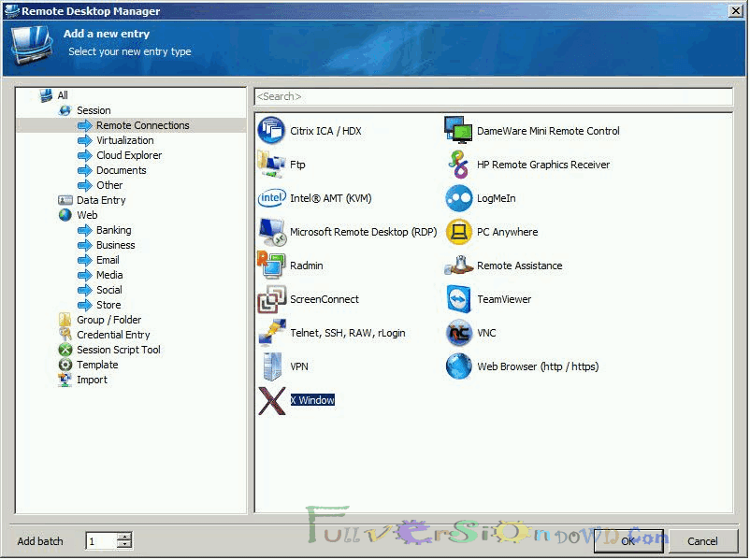The height and width of the screenshot is (560, 750).
Task: Select the Store web category
Action: click(108, 305)
